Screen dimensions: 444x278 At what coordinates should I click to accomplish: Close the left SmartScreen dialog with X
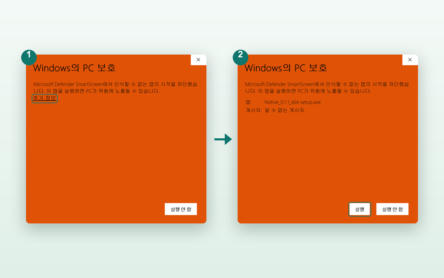[x=198, y=60]
